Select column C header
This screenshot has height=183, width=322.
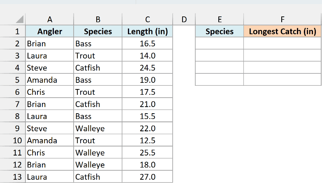[148, 19]
